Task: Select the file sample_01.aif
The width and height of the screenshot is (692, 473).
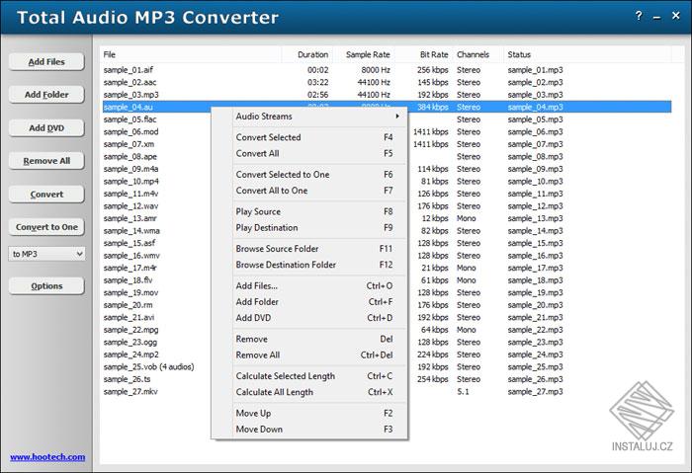Action: [x=129, y=70]
